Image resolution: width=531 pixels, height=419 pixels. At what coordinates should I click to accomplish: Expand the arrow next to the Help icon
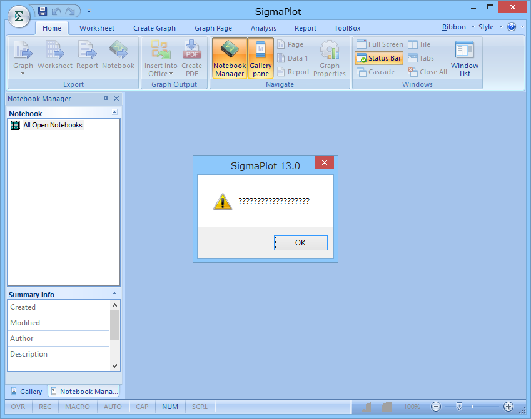pyautogui.click(x=522, y=27)
